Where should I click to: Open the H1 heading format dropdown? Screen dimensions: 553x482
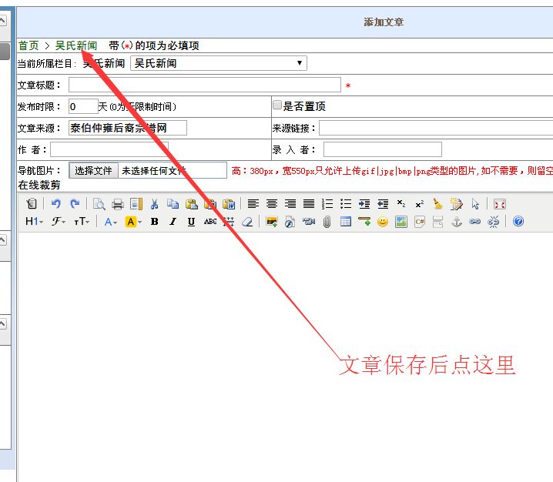tap(35, 222)
